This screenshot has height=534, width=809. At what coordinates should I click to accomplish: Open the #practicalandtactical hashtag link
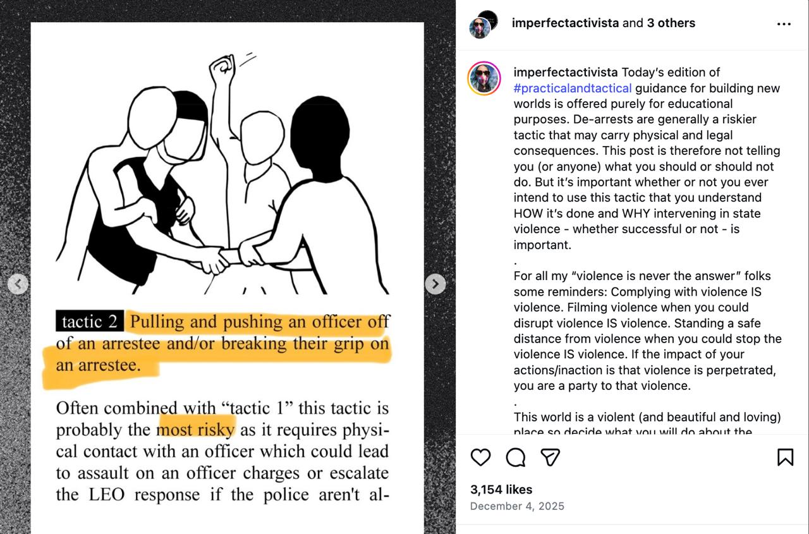(x=573, y=88)
